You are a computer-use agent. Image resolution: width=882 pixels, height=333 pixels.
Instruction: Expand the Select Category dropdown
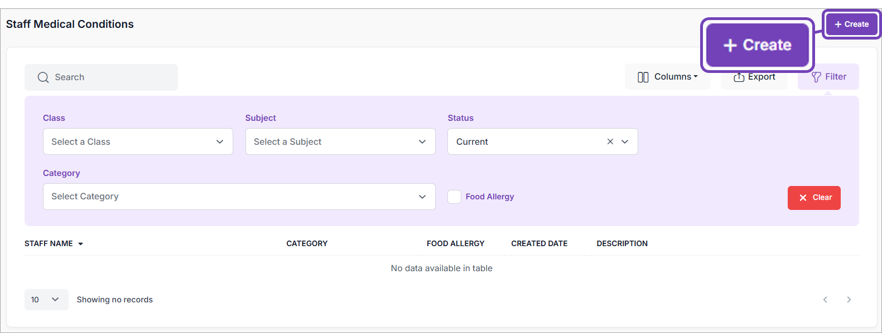click(x=239, y=197)
